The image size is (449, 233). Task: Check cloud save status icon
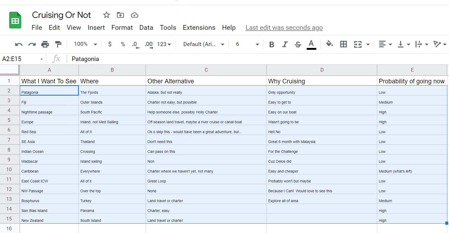135,15
